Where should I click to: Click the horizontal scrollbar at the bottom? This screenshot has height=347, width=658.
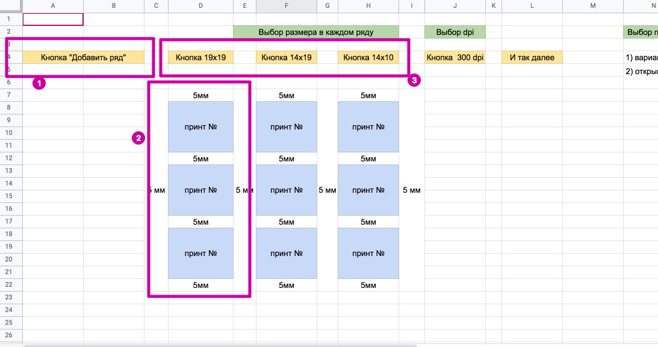coord(220,345)
